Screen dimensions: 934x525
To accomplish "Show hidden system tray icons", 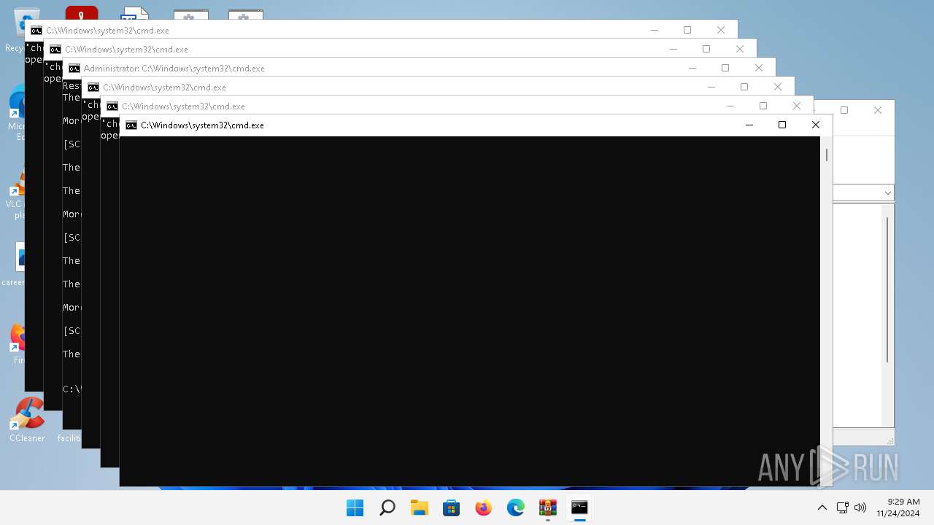I will [x=822, y=507].
